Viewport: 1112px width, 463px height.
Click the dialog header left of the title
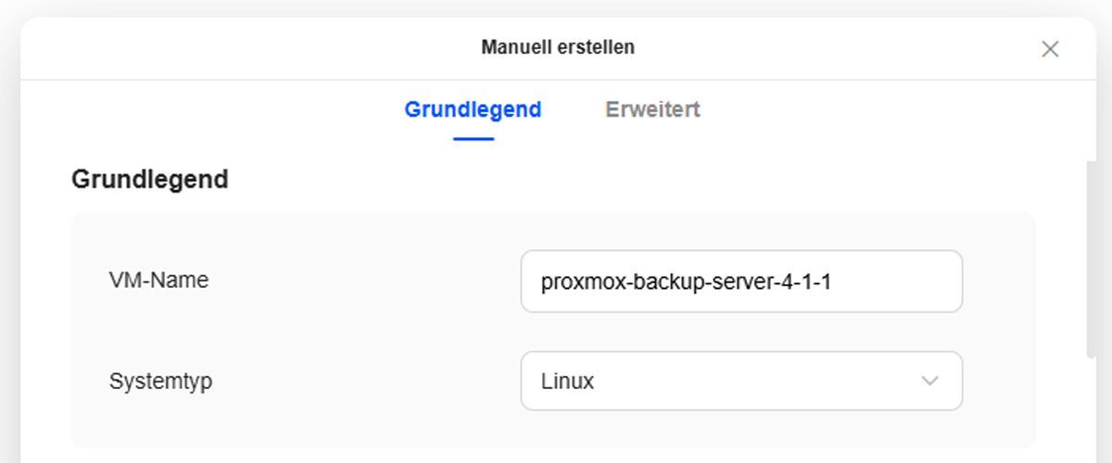point(232,47)
